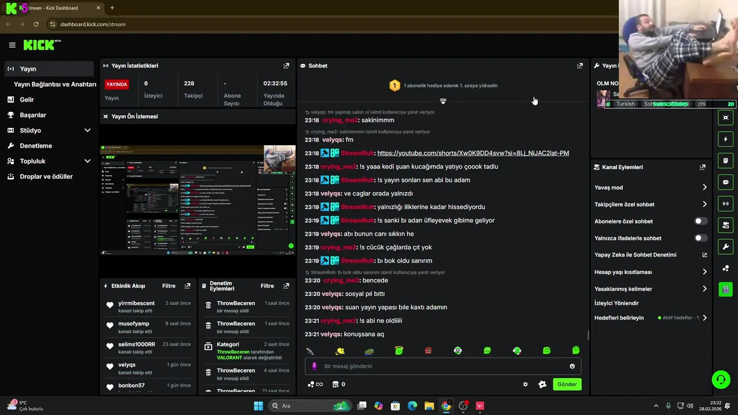This screenshot has width=738, height=415.
Task: Click the Kategori moderation entry
Action: 246,350
